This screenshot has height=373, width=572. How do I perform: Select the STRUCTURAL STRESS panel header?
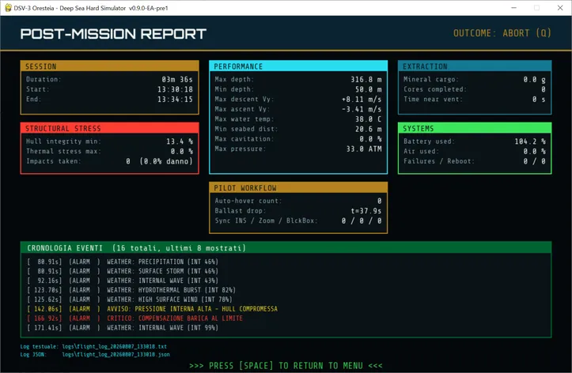point(109,128)
